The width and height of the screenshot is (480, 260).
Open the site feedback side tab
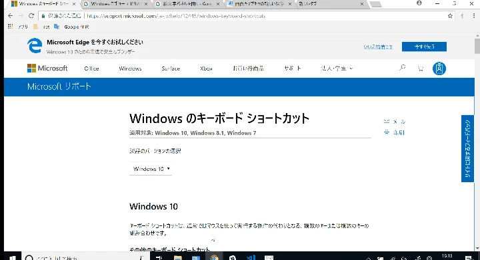pos(467,148)
